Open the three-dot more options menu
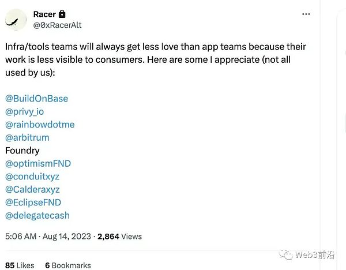The width and height of the screenshot is (346, 270). pos(306,14)
